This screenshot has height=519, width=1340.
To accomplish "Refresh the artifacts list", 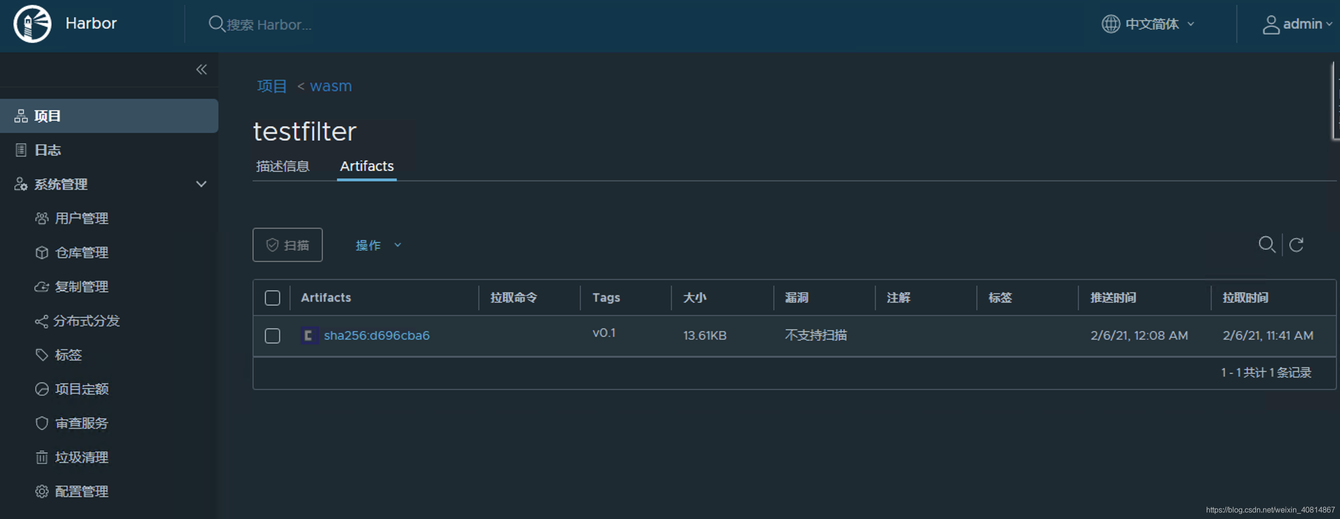I will coord(1296,244).
